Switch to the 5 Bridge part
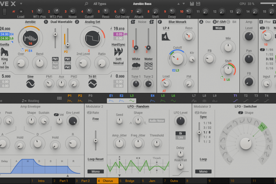The image size is (276, 184). click(129, 181)
